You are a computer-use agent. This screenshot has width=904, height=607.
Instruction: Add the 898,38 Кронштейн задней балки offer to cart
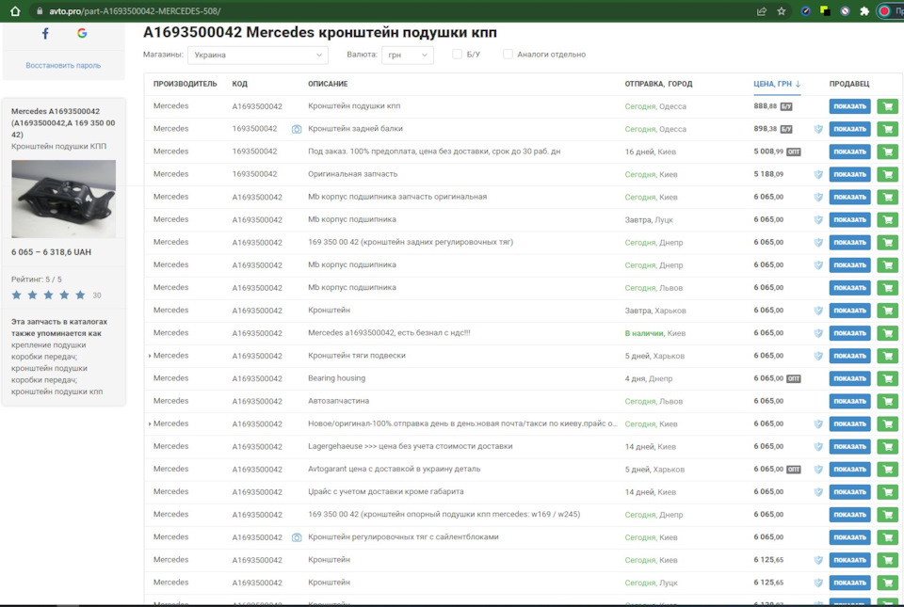coord(887,129)
